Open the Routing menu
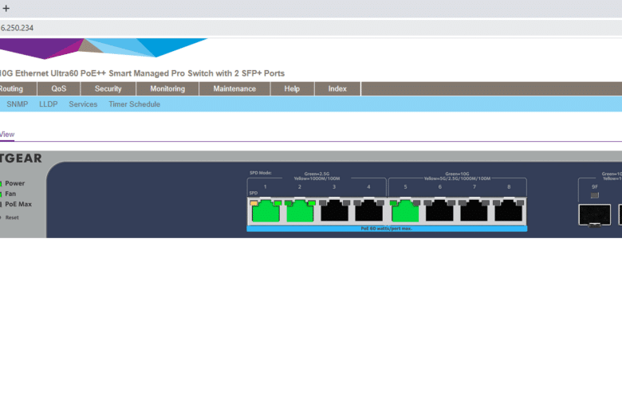 18,88
